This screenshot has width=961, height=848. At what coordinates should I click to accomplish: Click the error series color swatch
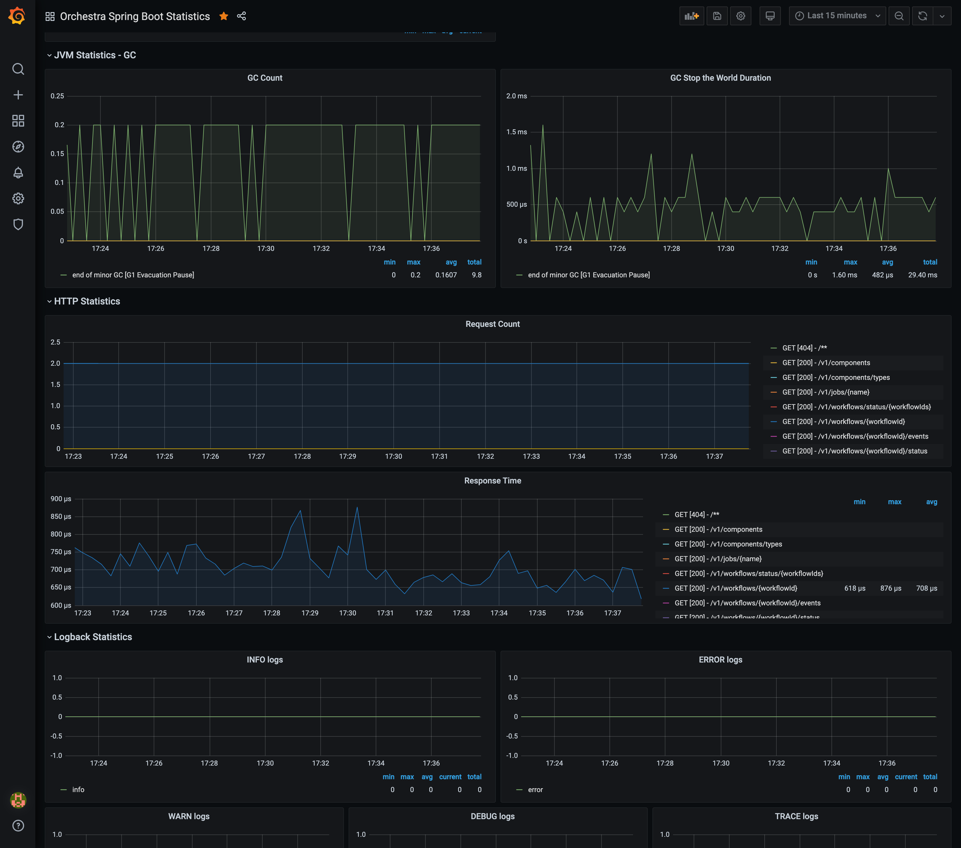[519, 790]
